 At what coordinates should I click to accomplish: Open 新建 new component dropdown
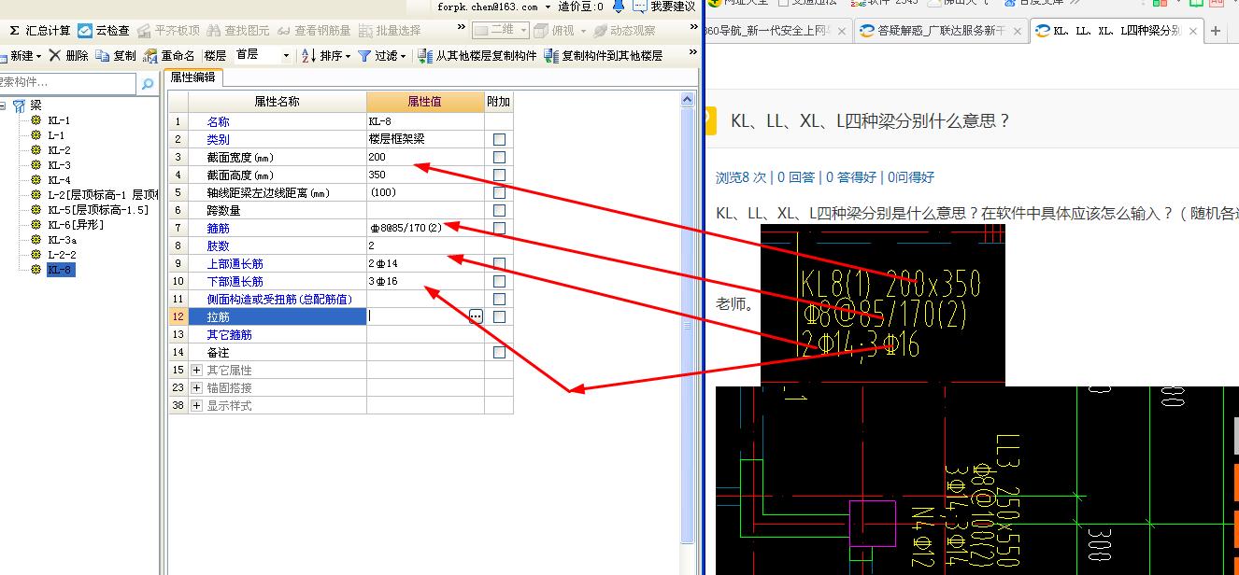(22, 56)
